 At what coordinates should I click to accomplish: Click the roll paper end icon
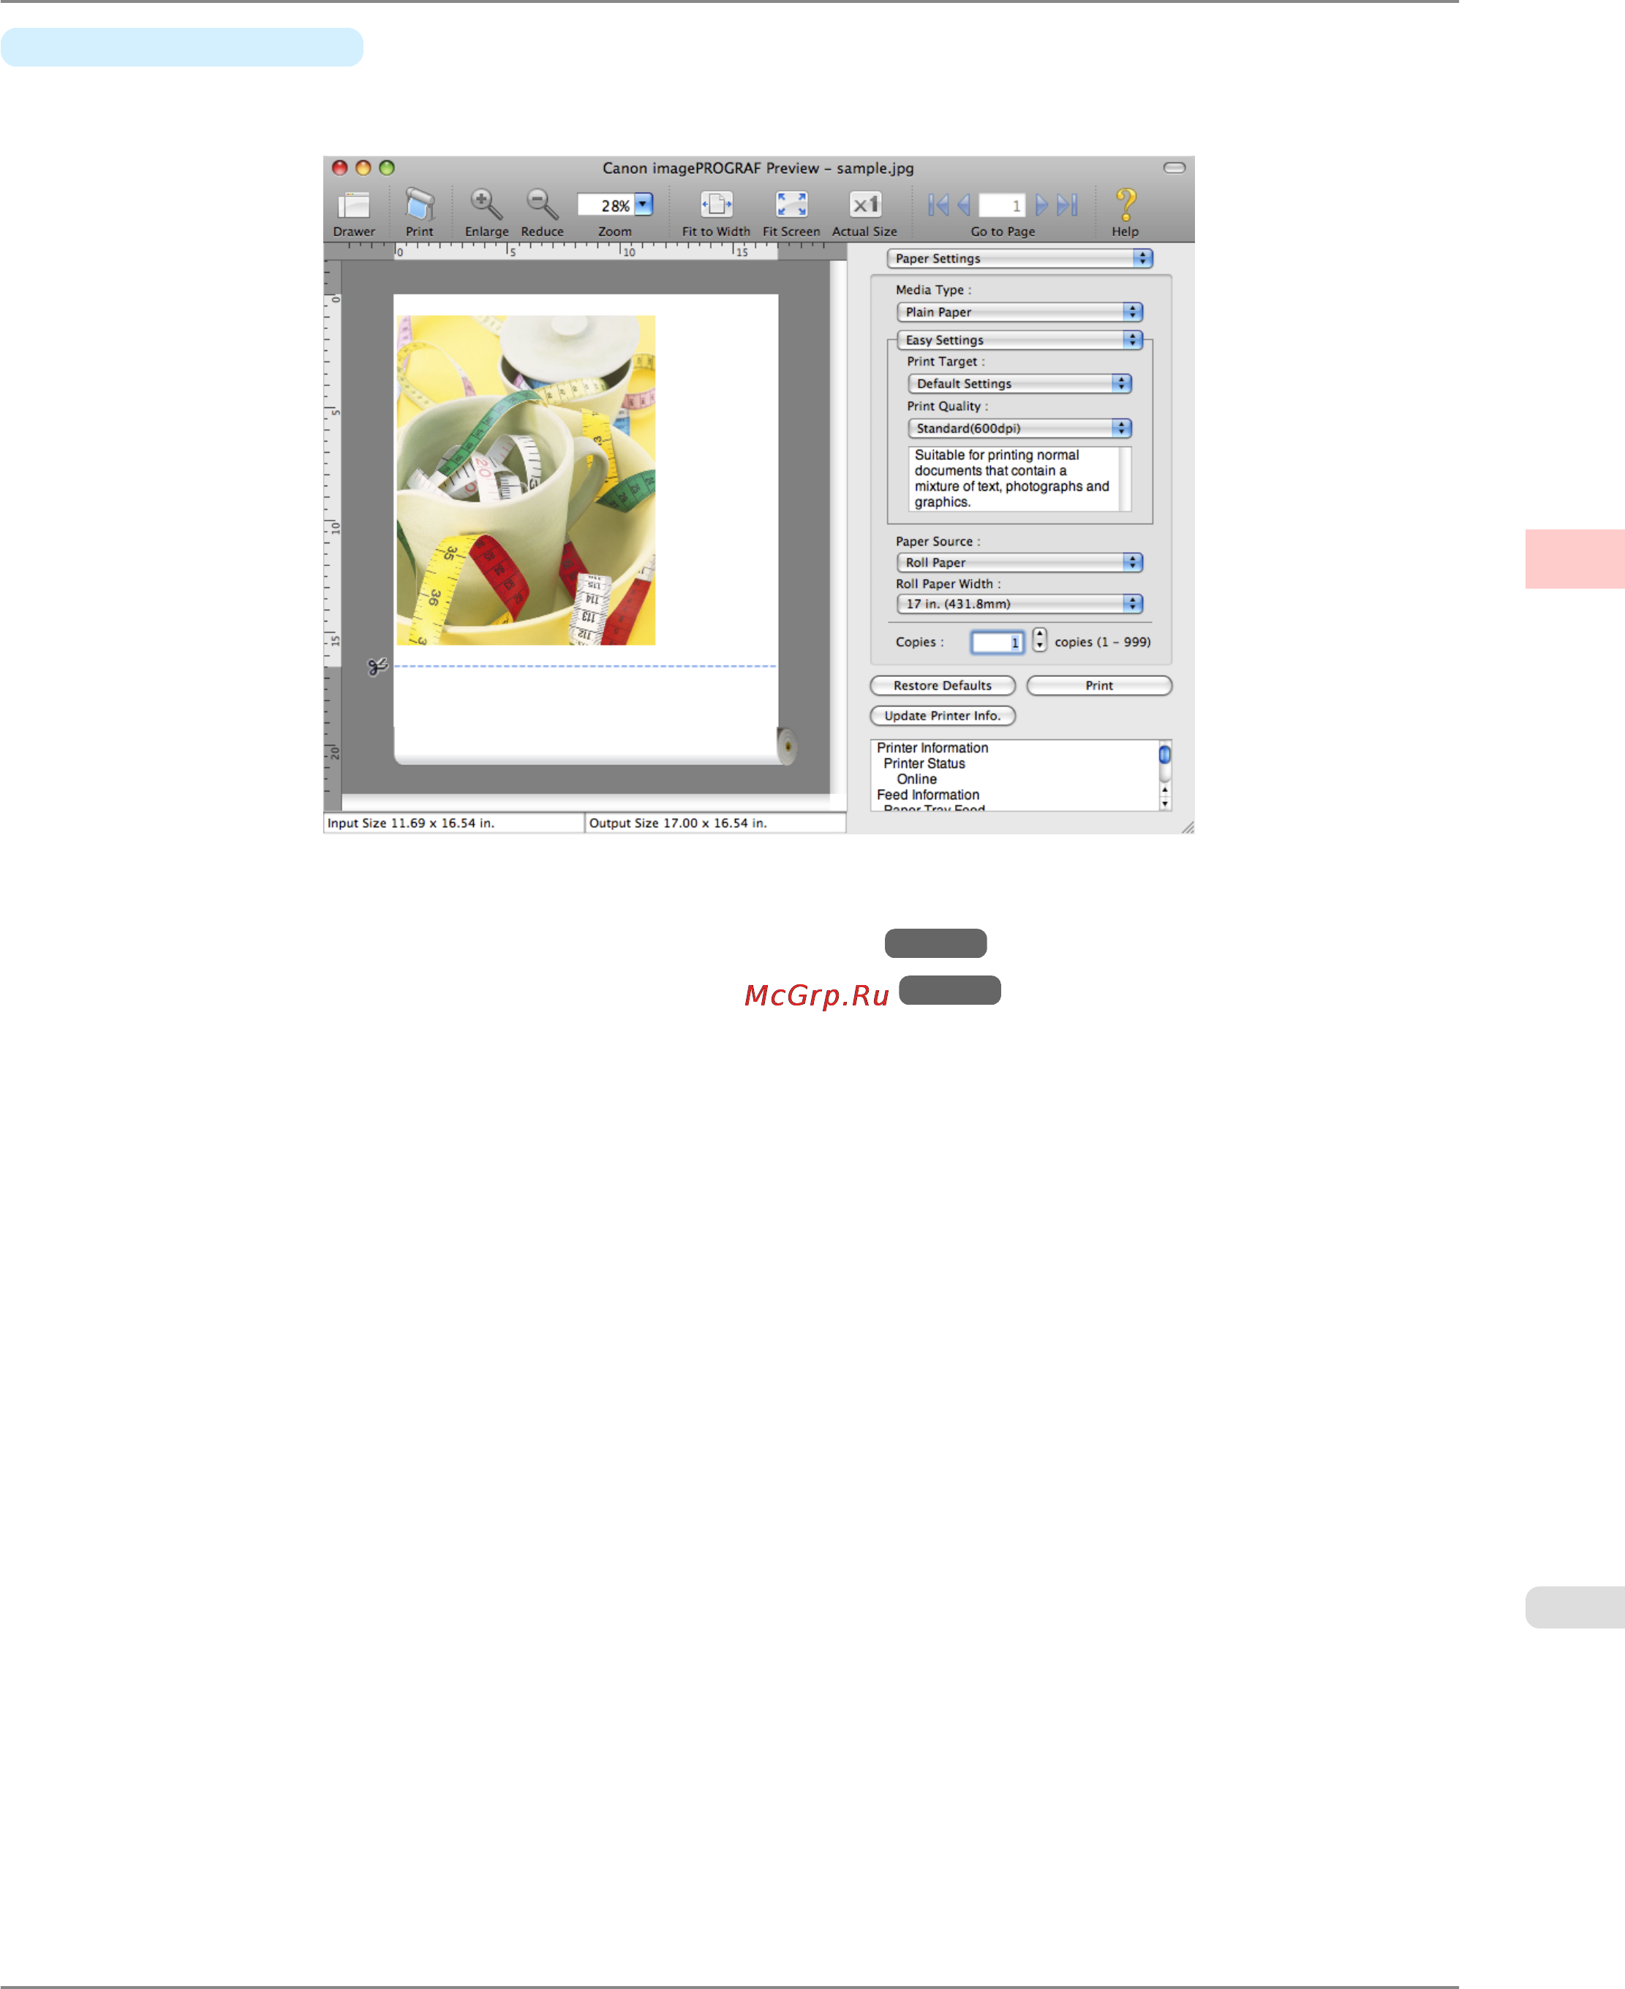pos(787,746)
